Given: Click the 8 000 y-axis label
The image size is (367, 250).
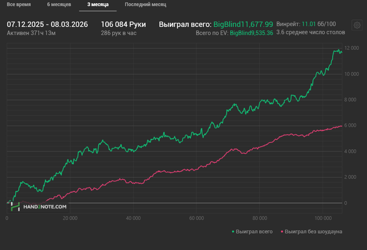Looking at the screenshot, I should [x=350, y=100].
